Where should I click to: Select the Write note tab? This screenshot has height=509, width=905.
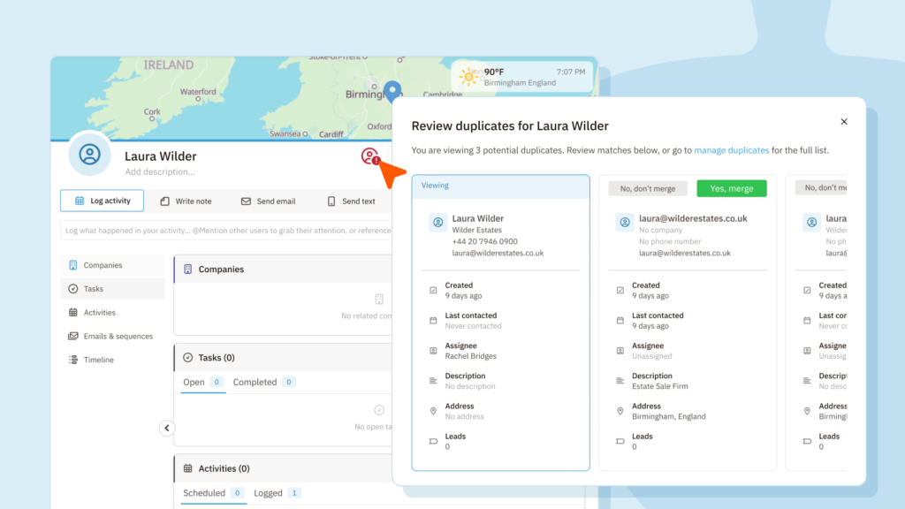tap(186, 201)
